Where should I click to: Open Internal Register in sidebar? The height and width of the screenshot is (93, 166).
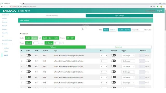coord(7,40)
